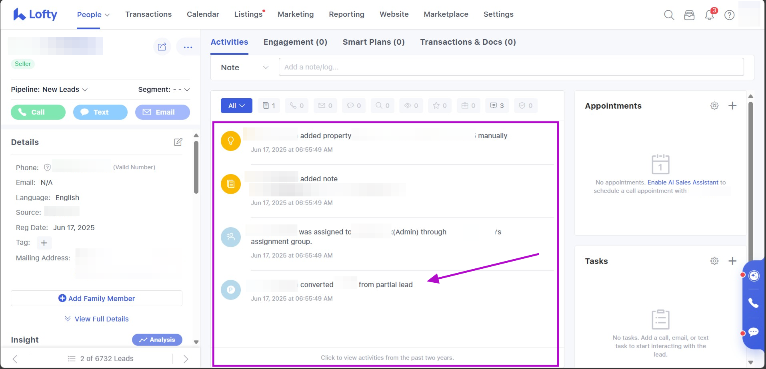Edit Details with the pencil icon
This screenshot has width=766, height=369.
point(178,142)
